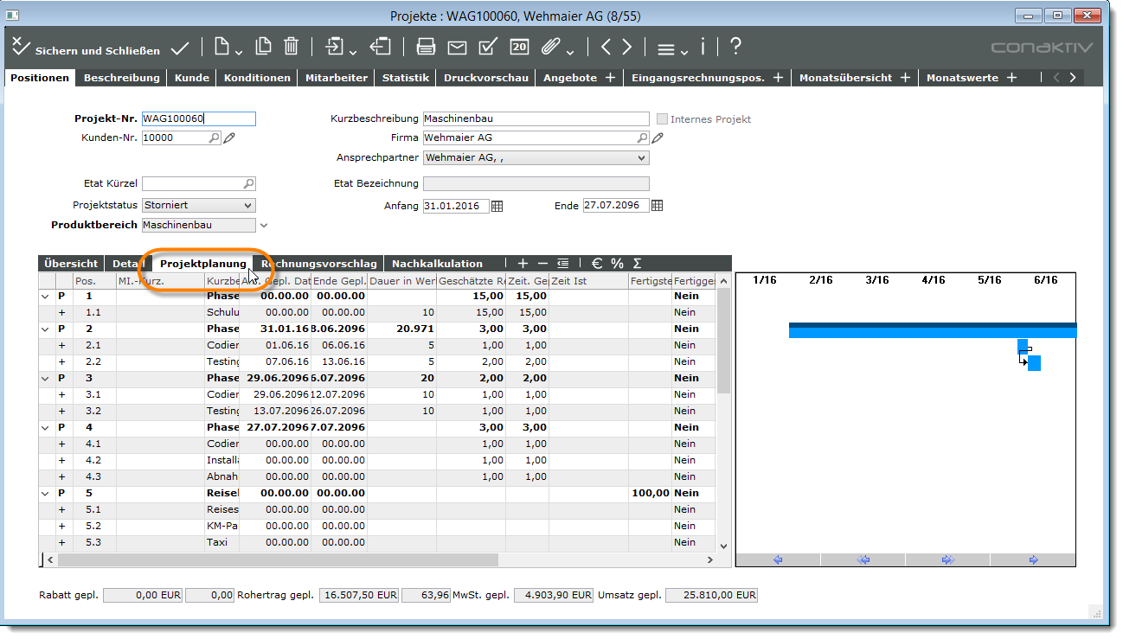Image resolution: width=1123 pixels, height=639 pixels.
Task: Click the question mark help icon
Action: [x=735, y=48]
